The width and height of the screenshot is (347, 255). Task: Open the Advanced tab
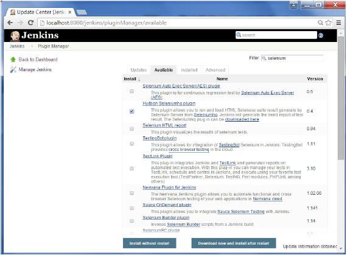click(216, 70)
